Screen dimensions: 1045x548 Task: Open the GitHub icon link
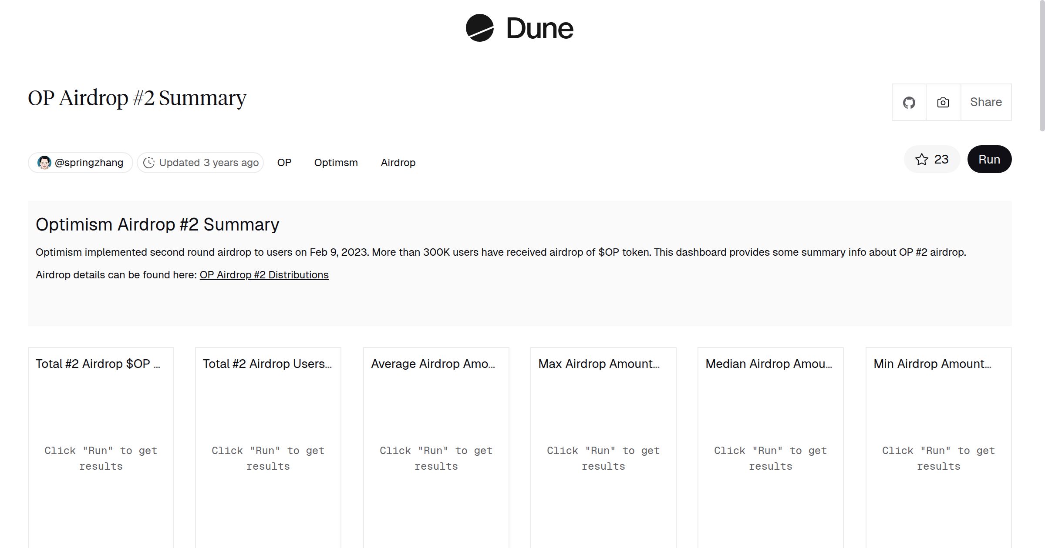[x=909, y=103]
